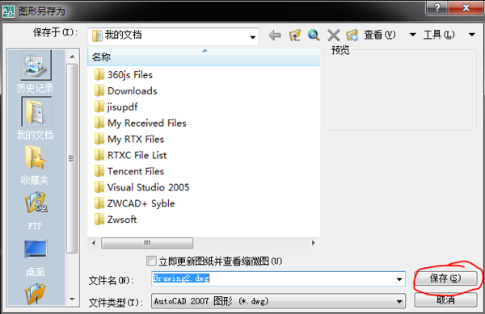
Task: Open 历史记录 in the places sidebar
Action: click(36, 73)
